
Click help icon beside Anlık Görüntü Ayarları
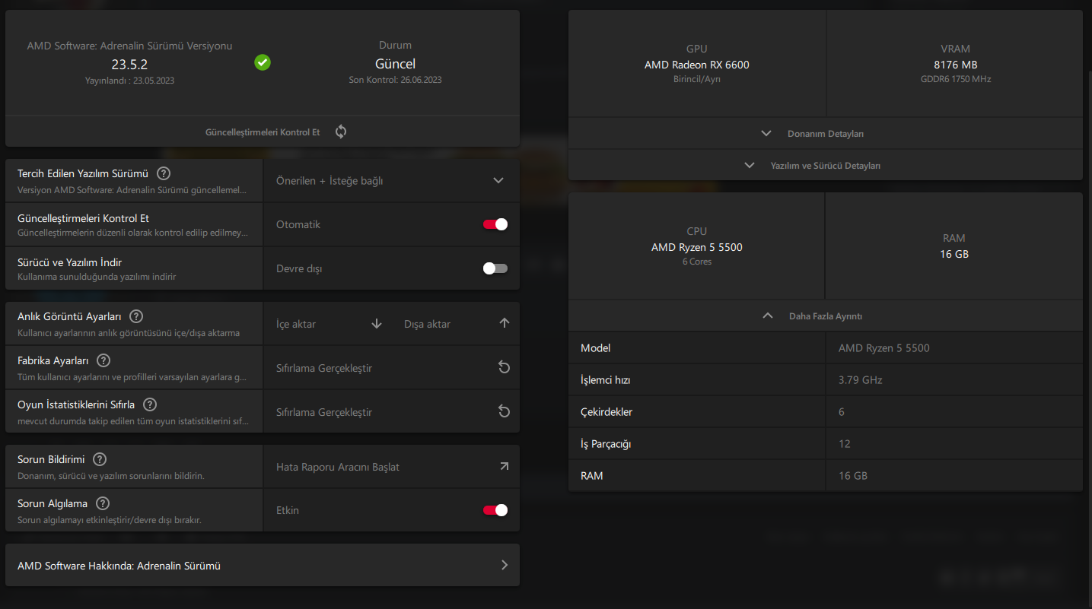pos(136,316)
